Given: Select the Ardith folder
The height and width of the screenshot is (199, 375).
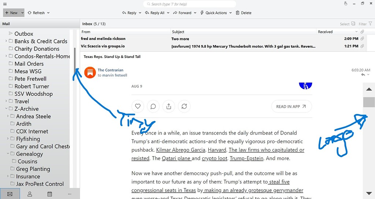Looking at the screenshot, I should tap(23, 124).
